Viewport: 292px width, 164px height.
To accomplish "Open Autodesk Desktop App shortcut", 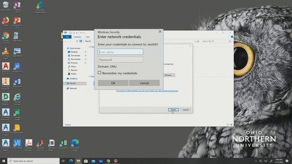I will (40, 7).
